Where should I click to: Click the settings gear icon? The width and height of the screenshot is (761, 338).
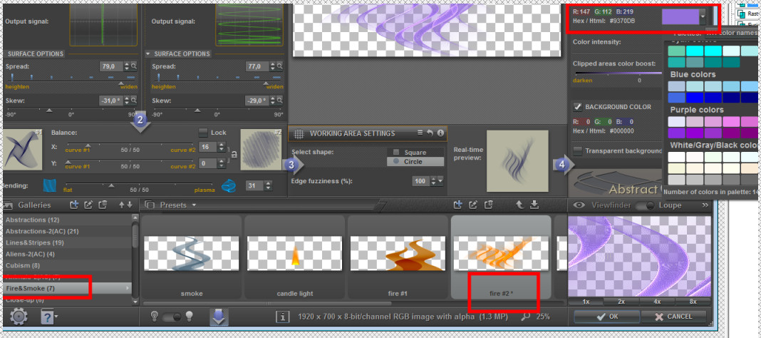click(x=19, y=317)
